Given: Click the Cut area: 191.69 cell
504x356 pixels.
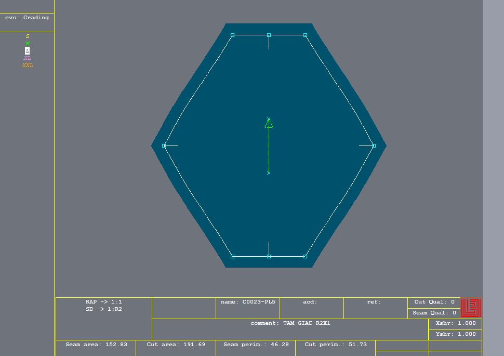Looking at the screenshot, I should click(176, 348).
